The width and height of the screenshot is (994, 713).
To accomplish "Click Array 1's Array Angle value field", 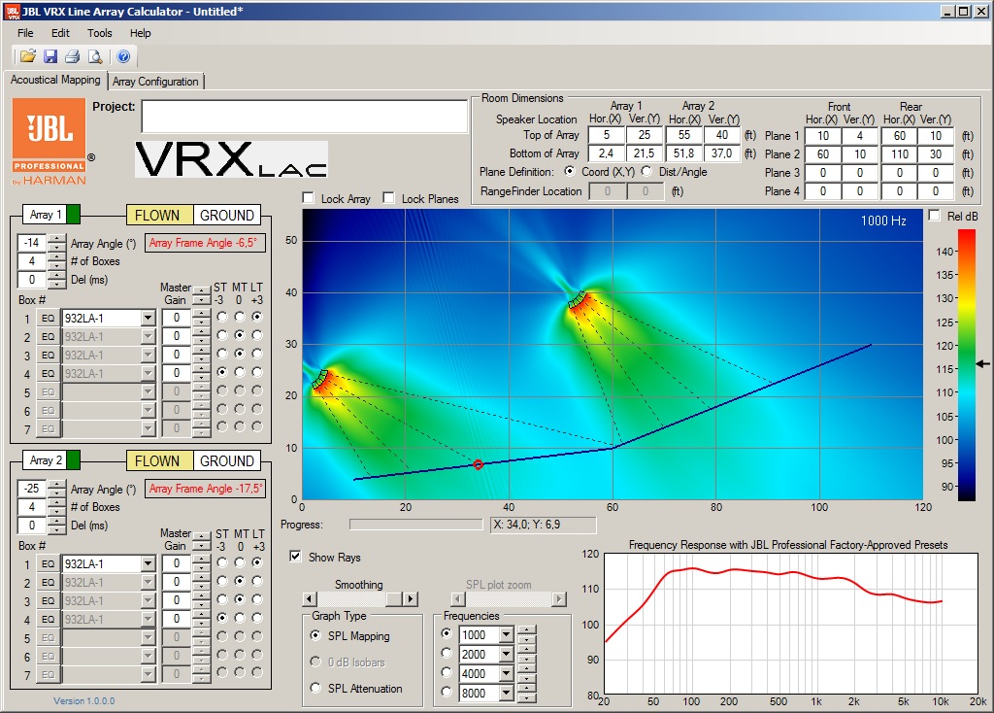I will coord(32,243).
